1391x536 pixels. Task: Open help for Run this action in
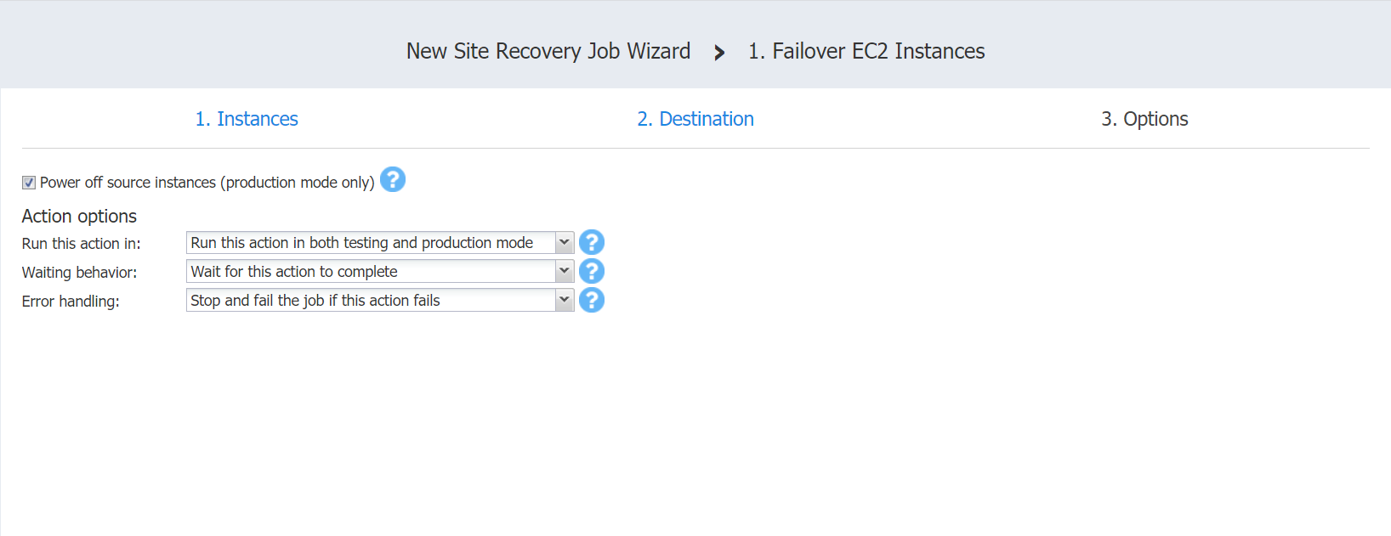(591, 243)
